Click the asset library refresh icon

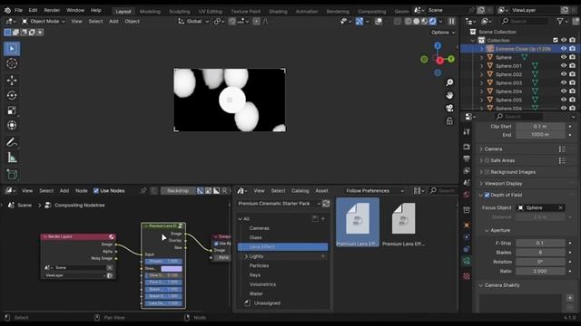pos(326,204)
